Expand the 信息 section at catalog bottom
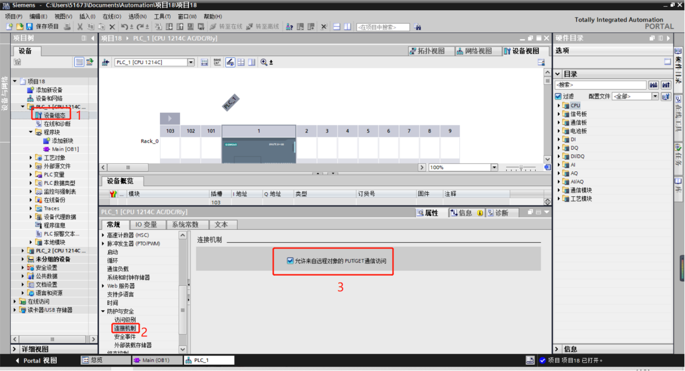685x371 pixels. tap(558, 349)
